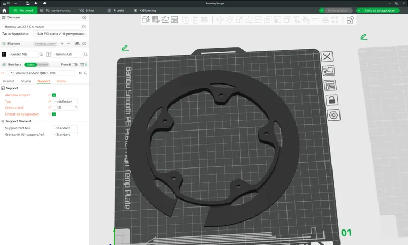This screenshot has width=408, height=245.
Task: Click the black filament 1 color swatch
Action: coord(4,54)
